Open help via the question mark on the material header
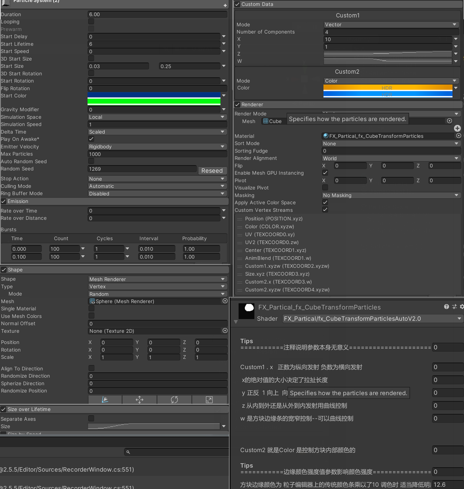The width and height of the screenshot is (464, 489). (x=446, y=307)
